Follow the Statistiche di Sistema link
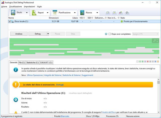The height and width of the screenshot is (118, 161). 71,75
